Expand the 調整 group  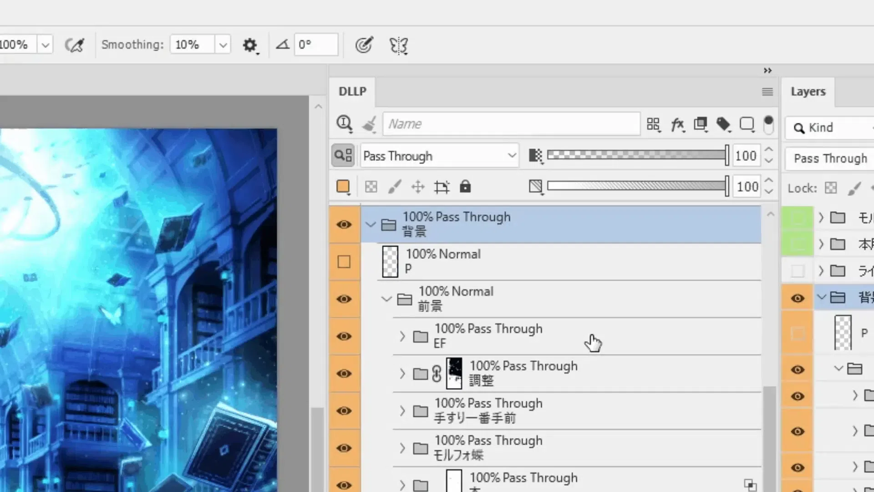(402, 374)
